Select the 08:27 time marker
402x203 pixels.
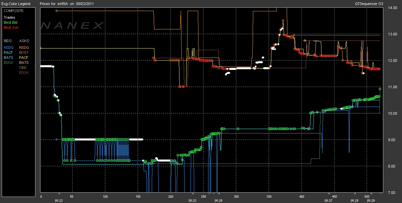(x=328, y=201)
